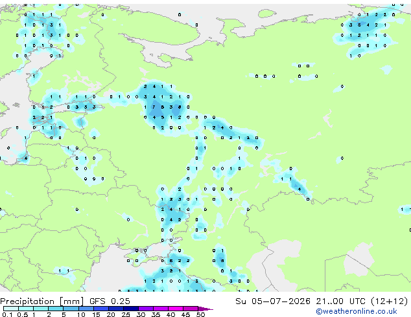
Task: Click the "(12+12)" forecast offset text
Action: pyautogui.click(x=390, y=301)
